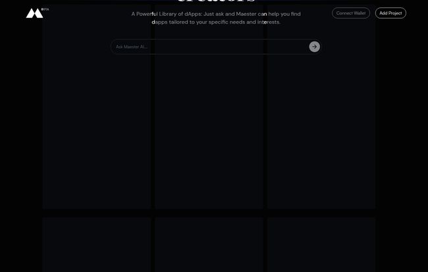The image size is (428, 272).
Task: Select the Add Project button
Action: pos(390,13)
